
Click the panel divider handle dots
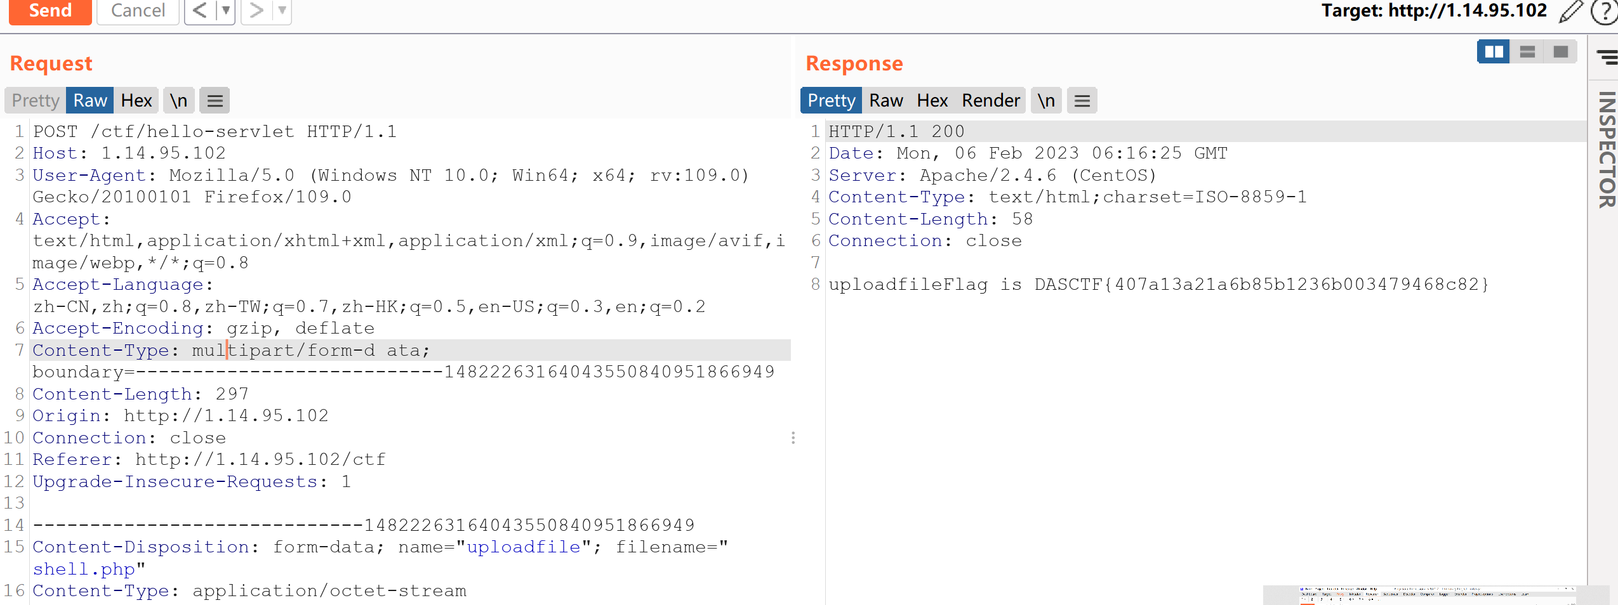click(x=793, y=438)
